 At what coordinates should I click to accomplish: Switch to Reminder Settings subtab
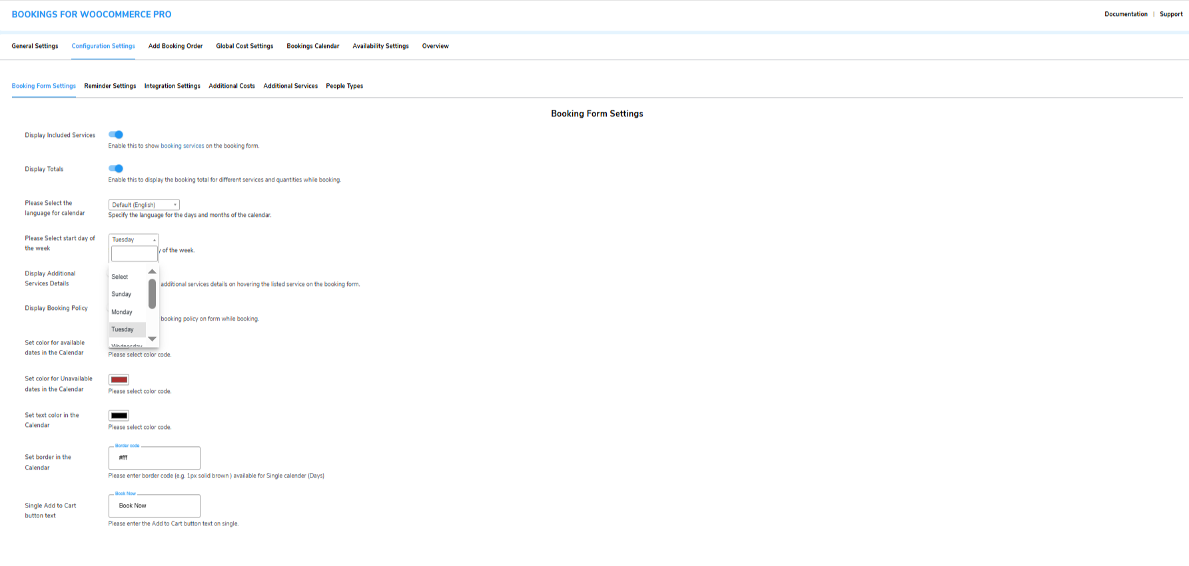click(x=110, y=86)
